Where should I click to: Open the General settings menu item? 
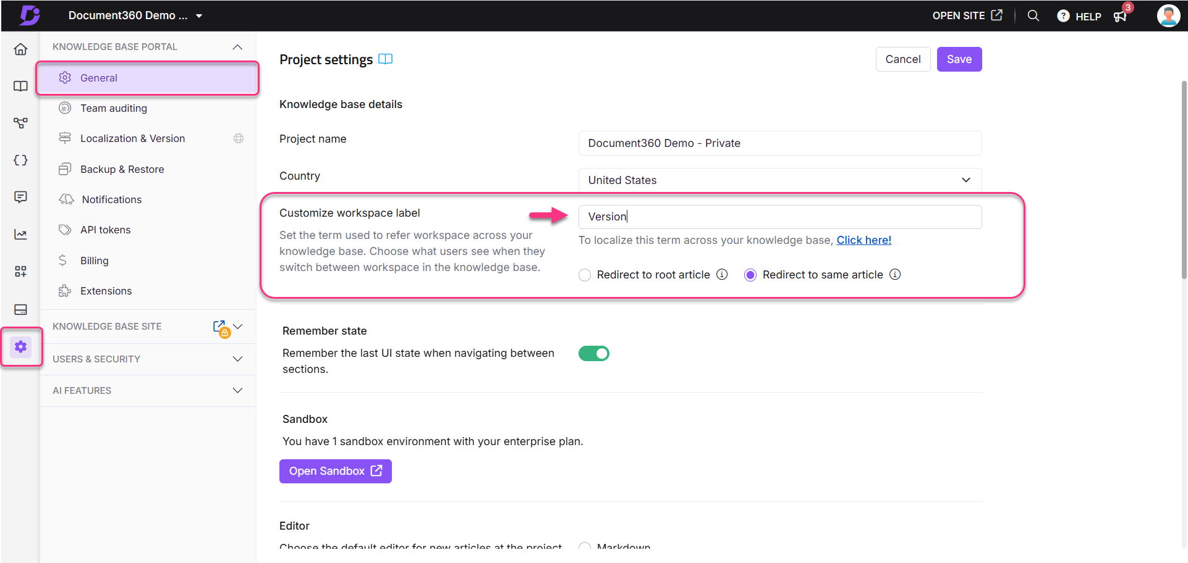148,78
